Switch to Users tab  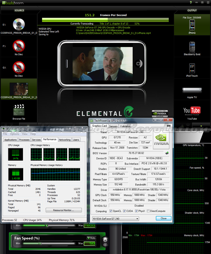[76, 140]
